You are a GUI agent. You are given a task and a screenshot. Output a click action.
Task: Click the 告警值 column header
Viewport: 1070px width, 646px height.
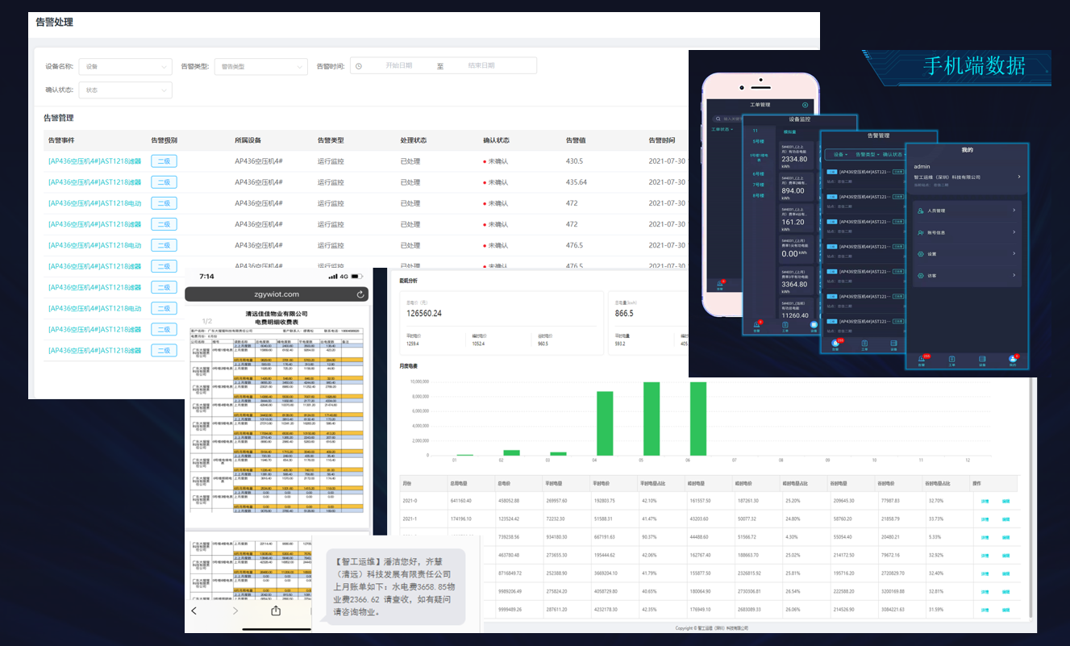pos(576,140)
